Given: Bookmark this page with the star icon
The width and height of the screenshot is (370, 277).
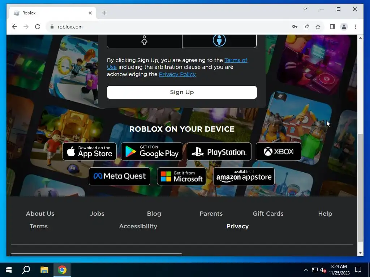Looking at the screenshot, I should [x=318, y=27].
